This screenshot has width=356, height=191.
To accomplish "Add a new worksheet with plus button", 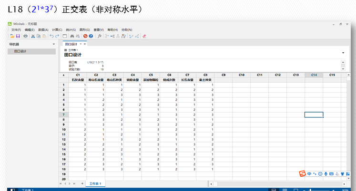I will pos(82,183).
